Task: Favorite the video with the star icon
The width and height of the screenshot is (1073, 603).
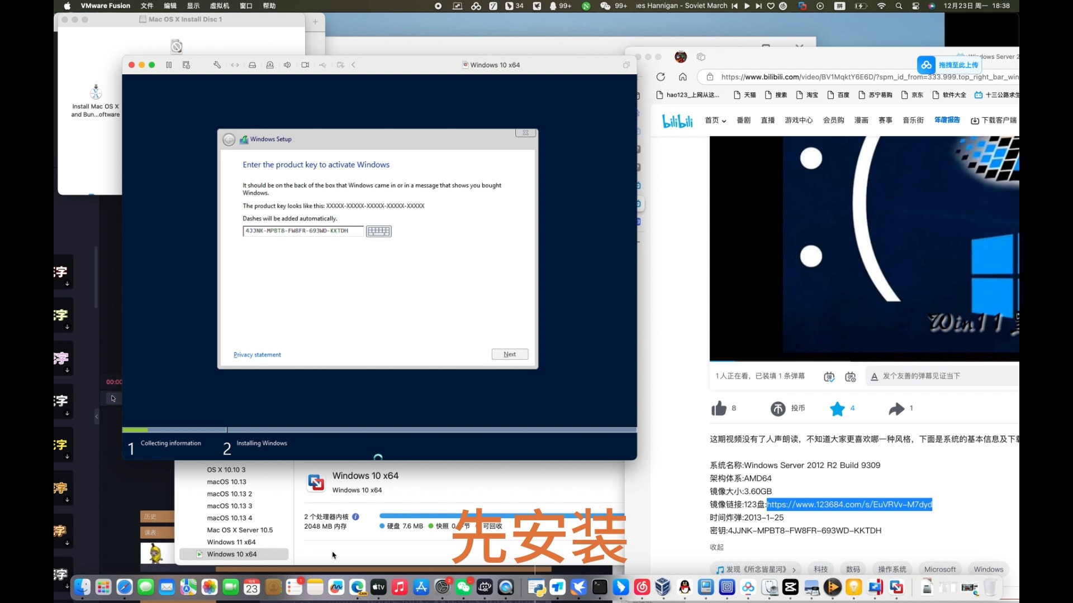Action: (x=837, y=409)
